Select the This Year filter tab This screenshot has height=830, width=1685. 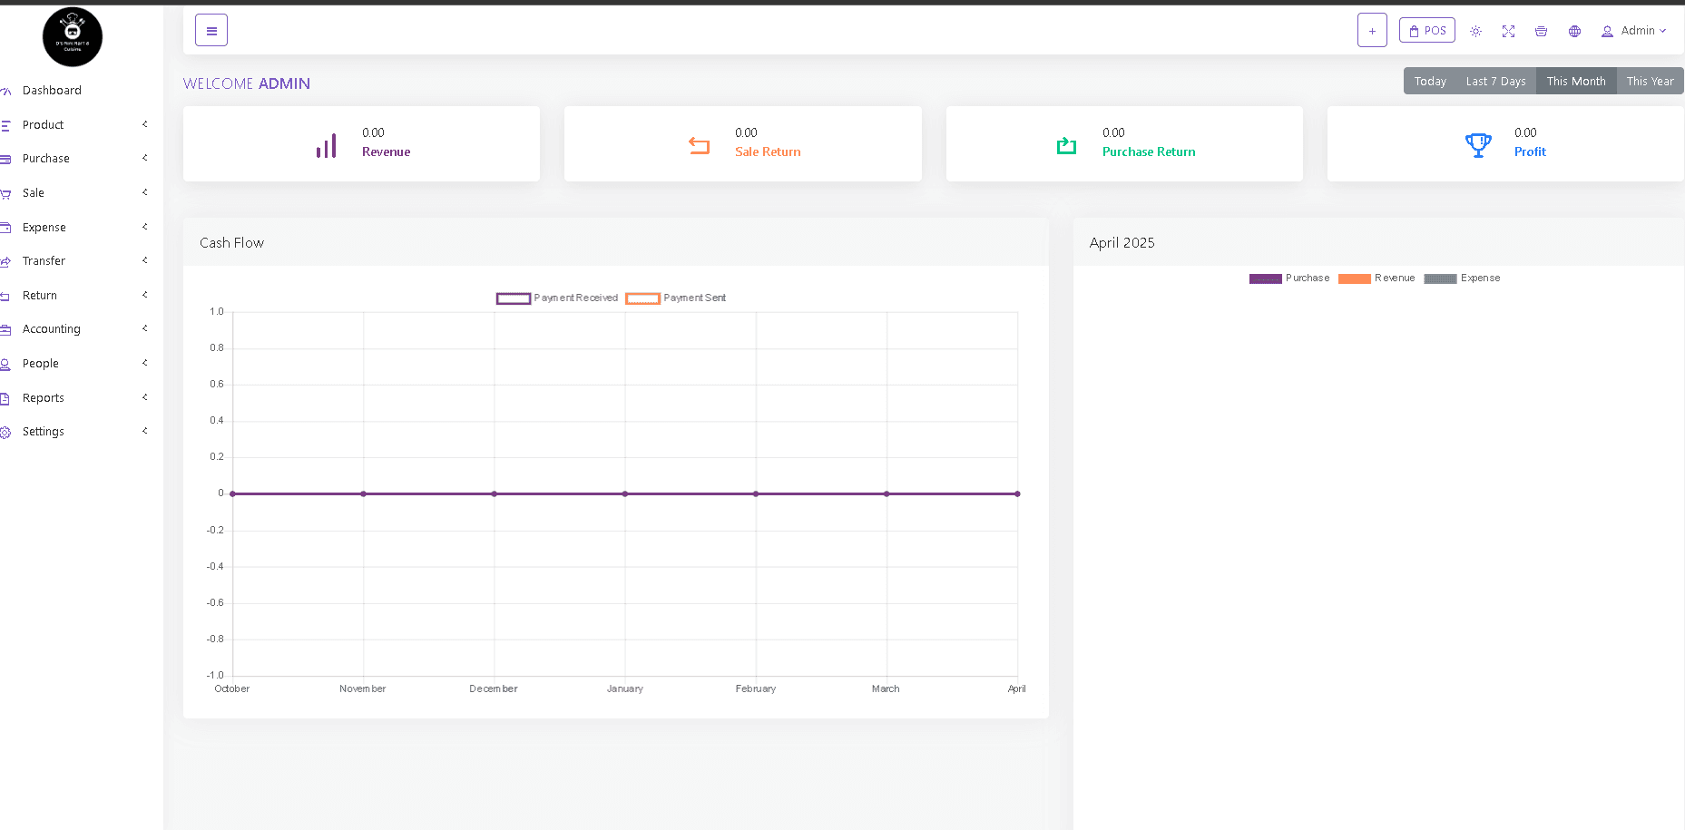(1650, 82)
